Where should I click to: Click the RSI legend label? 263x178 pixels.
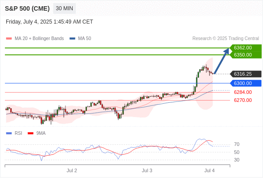[x=18, y=133]
